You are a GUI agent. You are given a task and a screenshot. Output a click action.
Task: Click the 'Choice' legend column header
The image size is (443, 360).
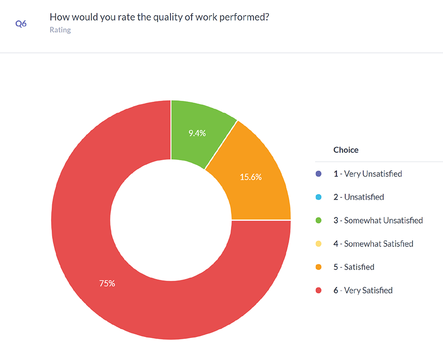(x=346, y=150)
